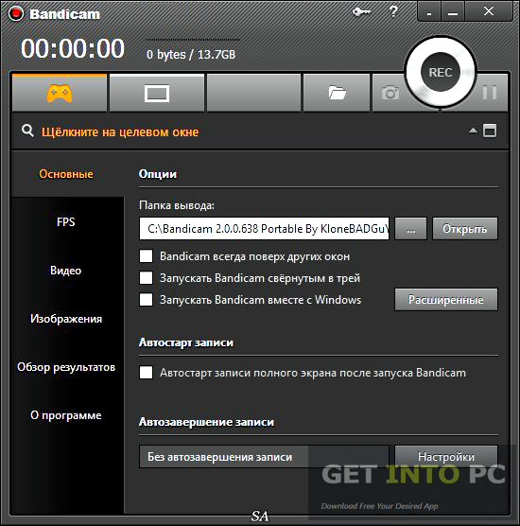Enable start Bandicam minimized to tray
The image size is (520, 526).
click(147, 278)
